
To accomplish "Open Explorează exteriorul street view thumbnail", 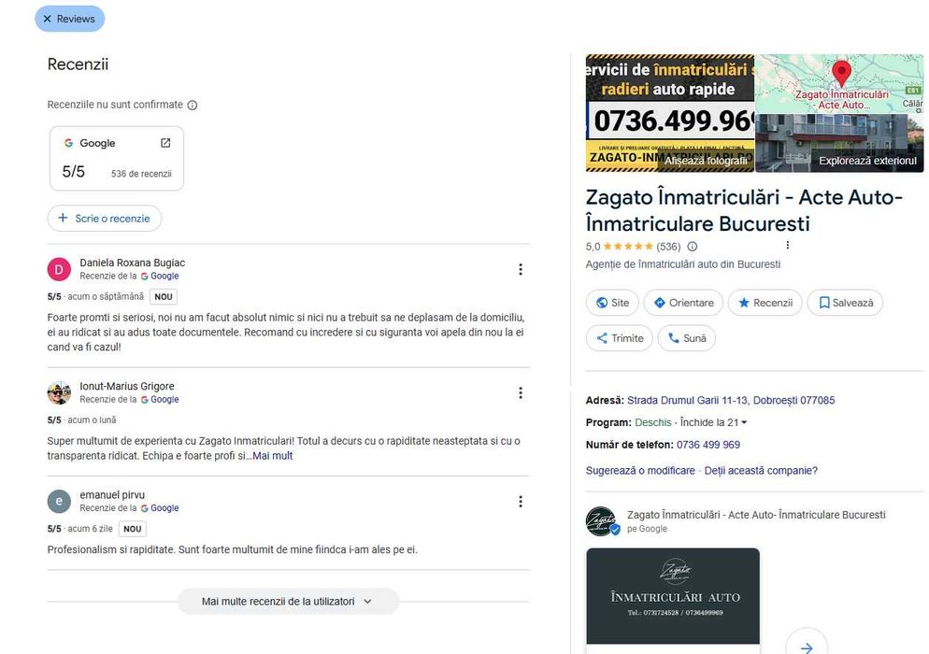I will [839, 143].
